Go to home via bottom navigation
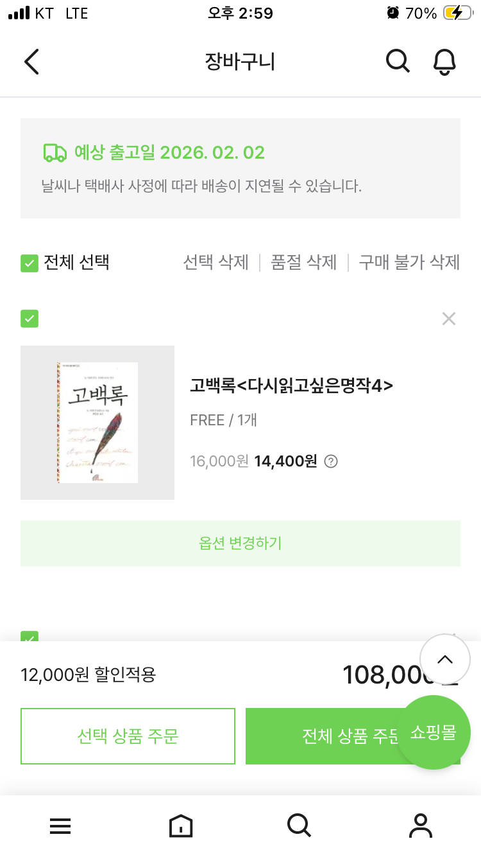 181,826
